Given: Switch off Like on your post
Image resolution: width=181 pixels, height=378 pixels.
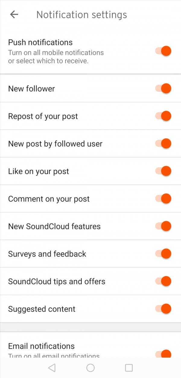Looking at the screenshot, I should pyautogui.click(x=164, y=171).
